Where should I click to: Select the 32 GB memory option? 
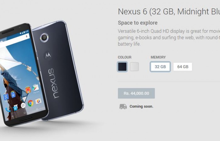tap(160, 67)
